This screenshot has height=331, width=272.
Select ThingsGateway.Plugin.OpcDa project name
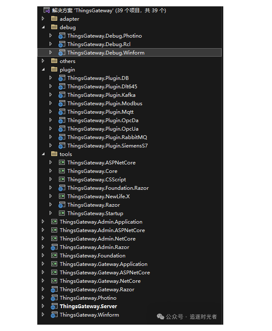tap(103, 120)
